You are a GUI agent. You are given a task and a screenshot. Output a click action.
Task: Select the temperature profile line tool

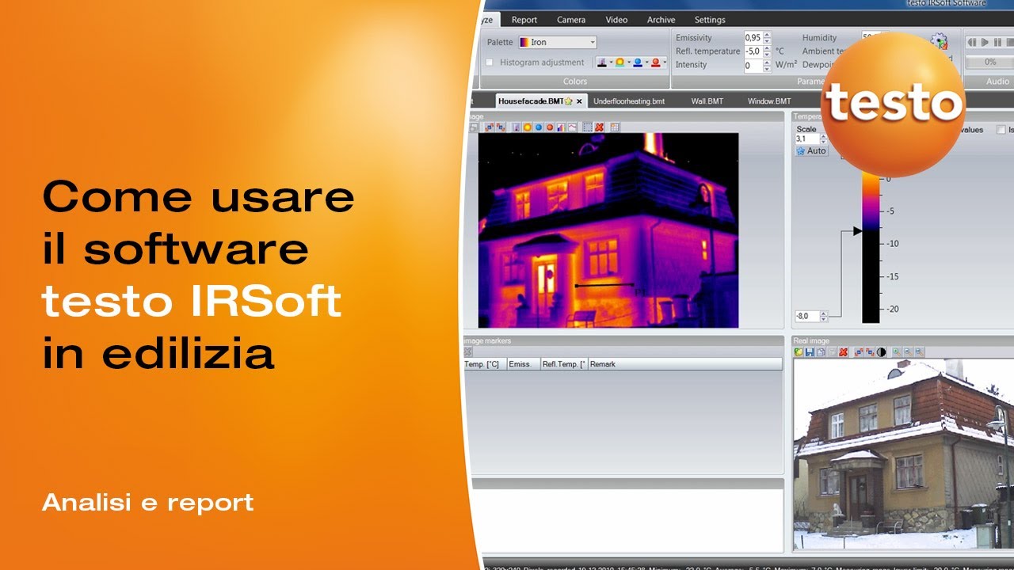pyautogui.click(x=572, y=127)
